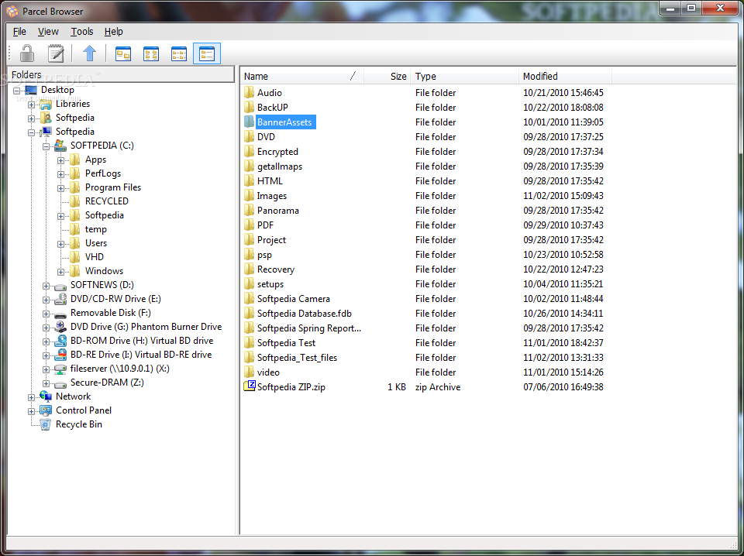This screenshot has width=744, height=556.
Task: Click the Libraries icon in tree
Action: coord(46,104)
